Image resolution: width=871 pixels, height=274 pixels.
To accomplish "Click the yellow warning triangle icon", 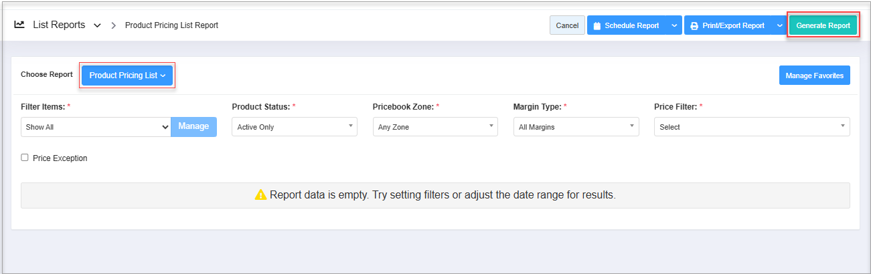I will point(260,195).
